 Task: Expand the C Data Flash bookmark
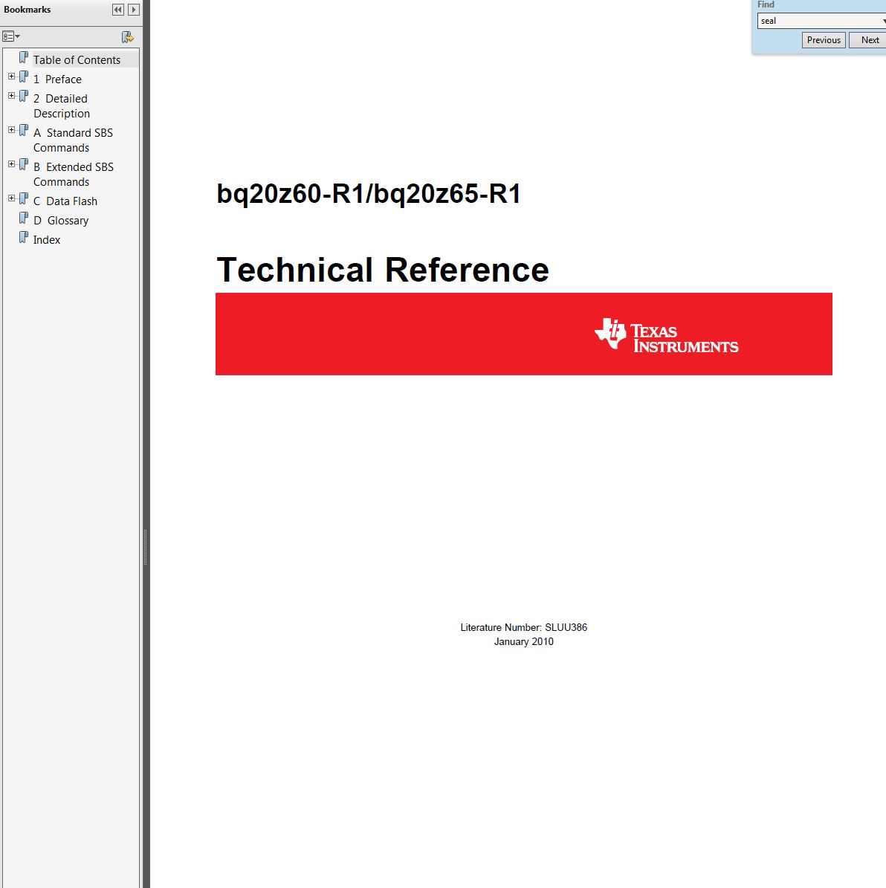pos(11,198)
